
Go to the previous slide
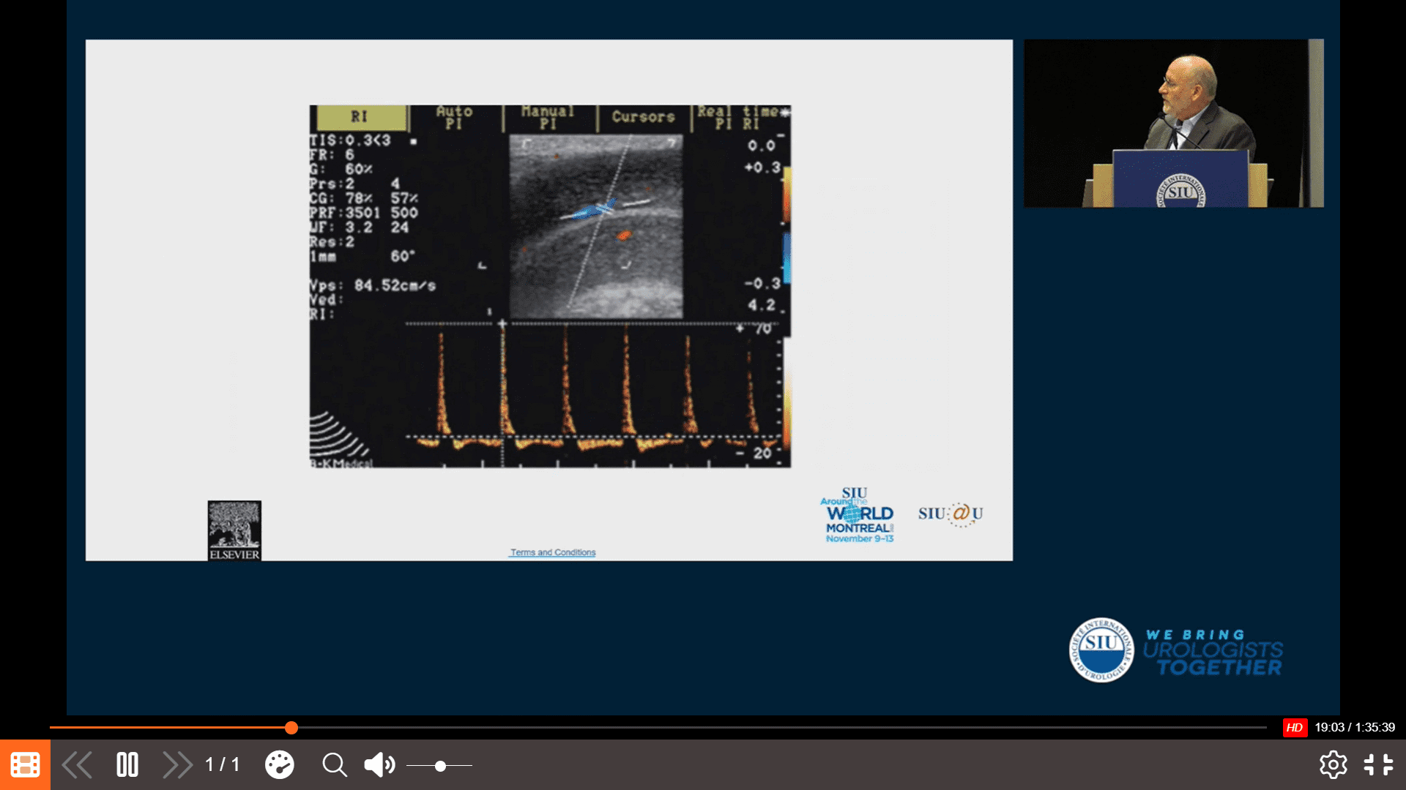(x=77, y=765)
